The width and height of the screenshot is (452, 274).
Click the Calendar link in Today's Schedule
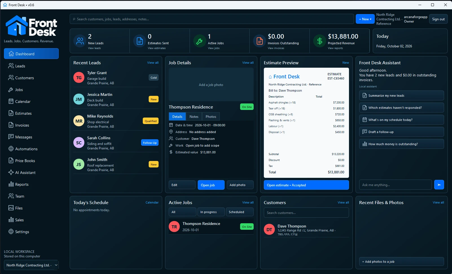coord(152,202)
